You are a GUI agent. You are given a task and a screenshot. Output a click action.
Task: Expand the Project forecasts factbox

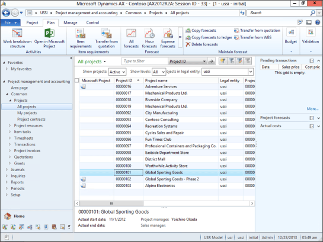pos(318,118)
